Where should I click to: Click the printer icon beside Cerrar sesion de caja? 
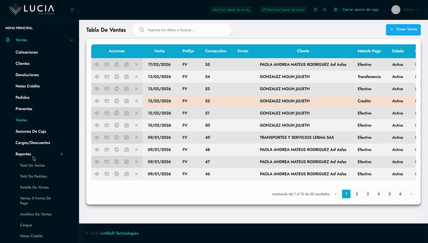pos(336,10)
